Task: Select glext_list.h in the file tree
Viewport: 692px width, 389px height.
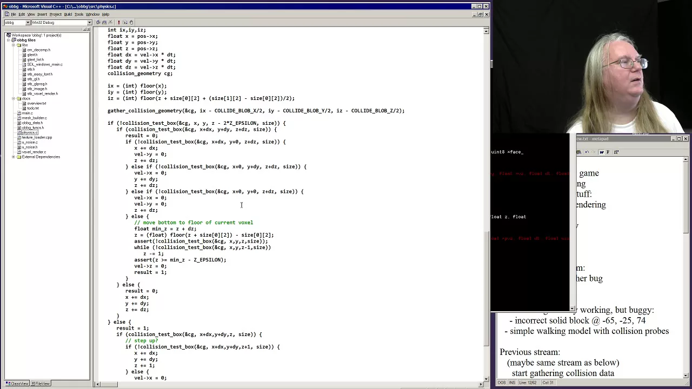Action: 35,59
